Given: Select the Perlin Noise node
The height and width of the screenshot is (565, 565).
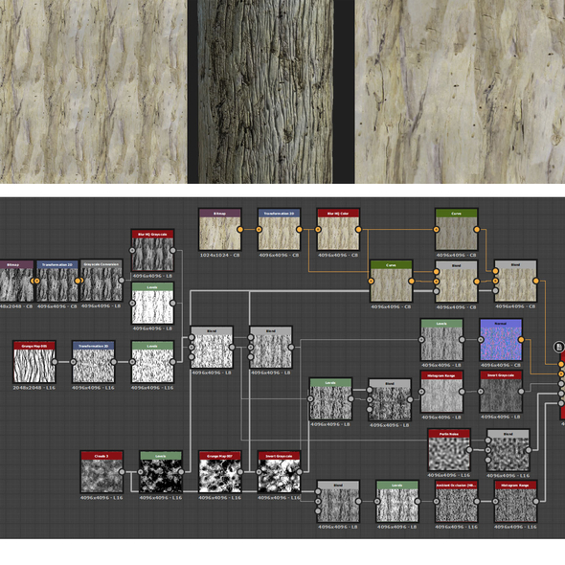Looking at the screenshot, I should pos(449,450).
